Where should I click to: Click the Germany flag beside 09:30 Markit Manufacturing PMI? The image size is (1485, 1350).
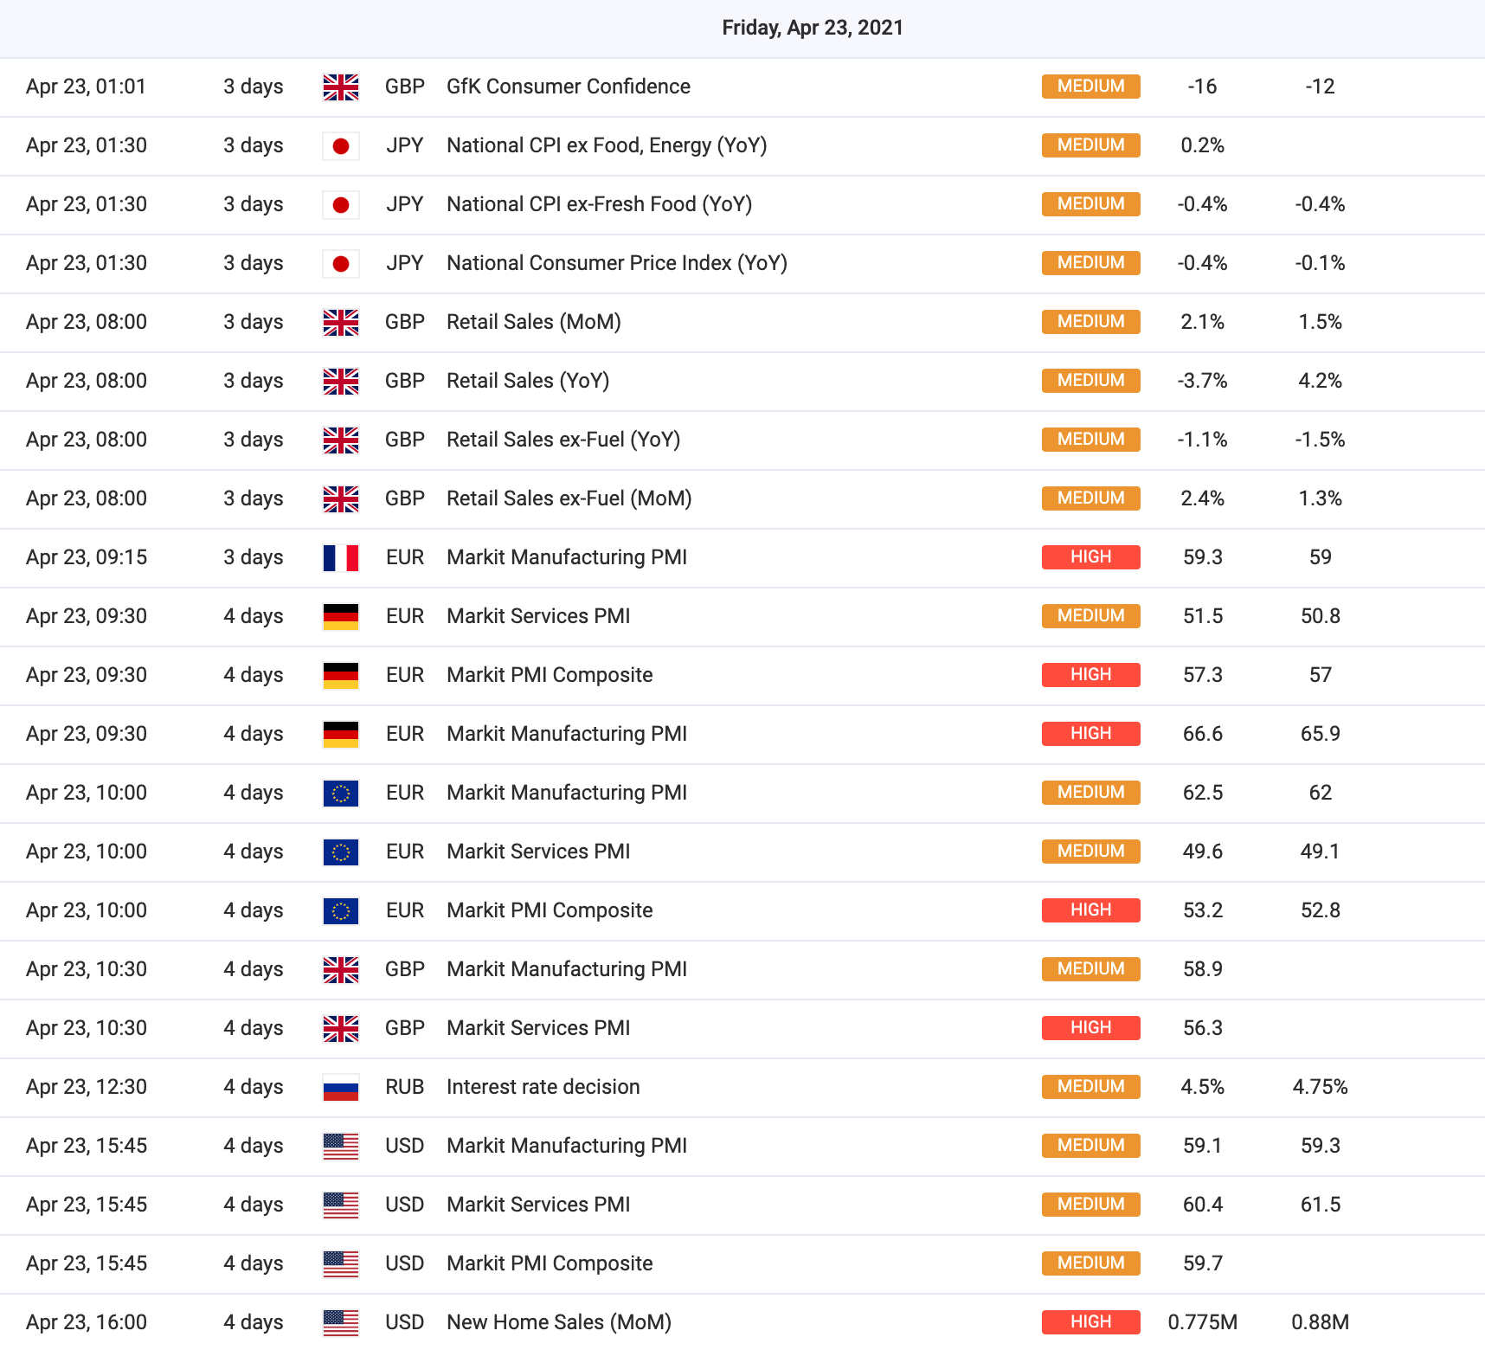pyautogui.click(x=341, y=734)
